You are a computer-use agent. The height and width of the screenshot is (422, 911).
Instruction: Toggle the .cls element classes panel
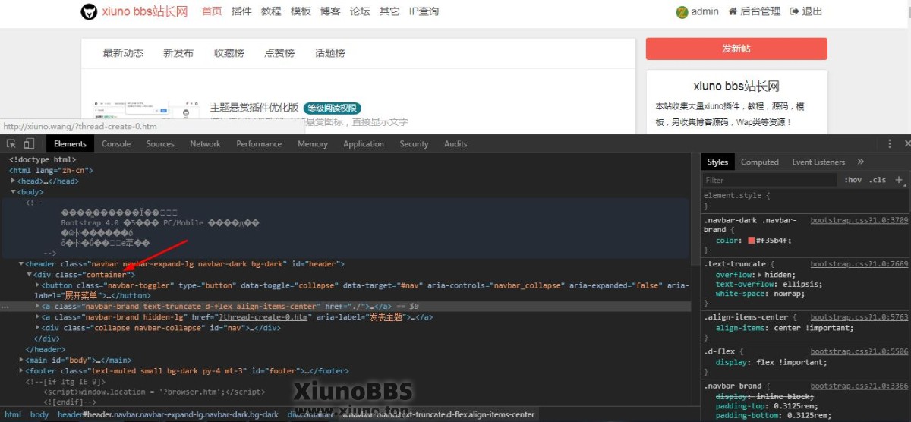point(878,180)
